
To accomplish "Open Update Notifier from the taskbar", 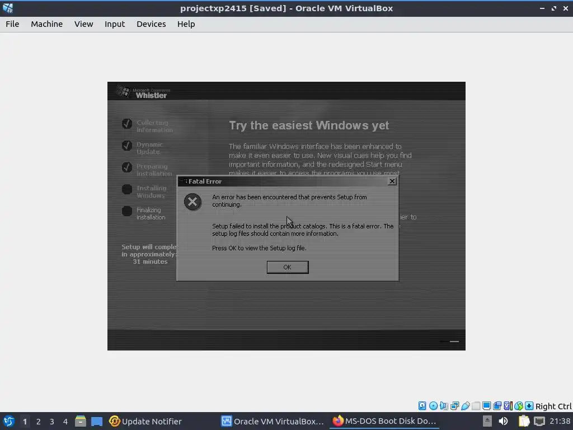I will pyautogui.click(x=145, y=421).
